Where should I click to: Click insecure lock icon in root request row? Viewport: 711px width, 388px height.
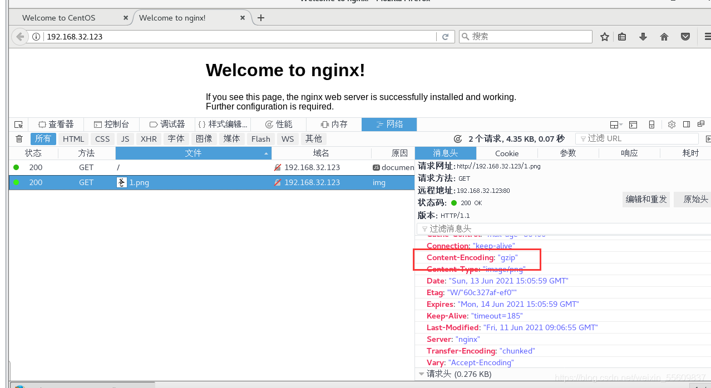(x=278, y=167)
